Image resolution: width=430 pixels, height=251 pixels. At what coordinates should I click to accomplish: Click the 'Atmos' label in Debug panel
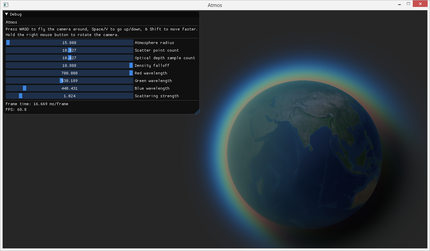[12, 22]
